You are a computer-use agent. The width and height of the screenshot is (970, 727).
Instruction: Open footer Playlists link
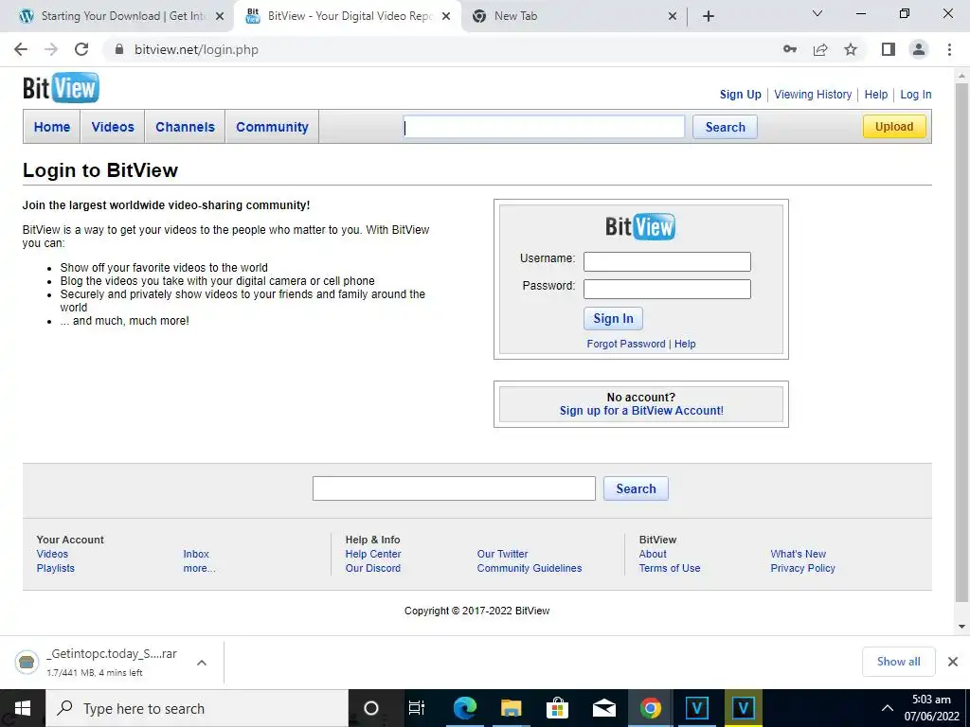tap(56, 568)
